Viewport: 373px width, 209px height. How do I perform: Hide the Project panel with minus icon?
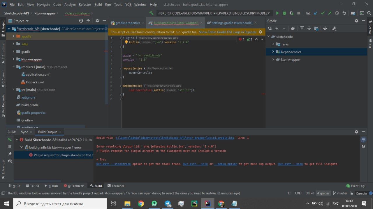point(104,21)
